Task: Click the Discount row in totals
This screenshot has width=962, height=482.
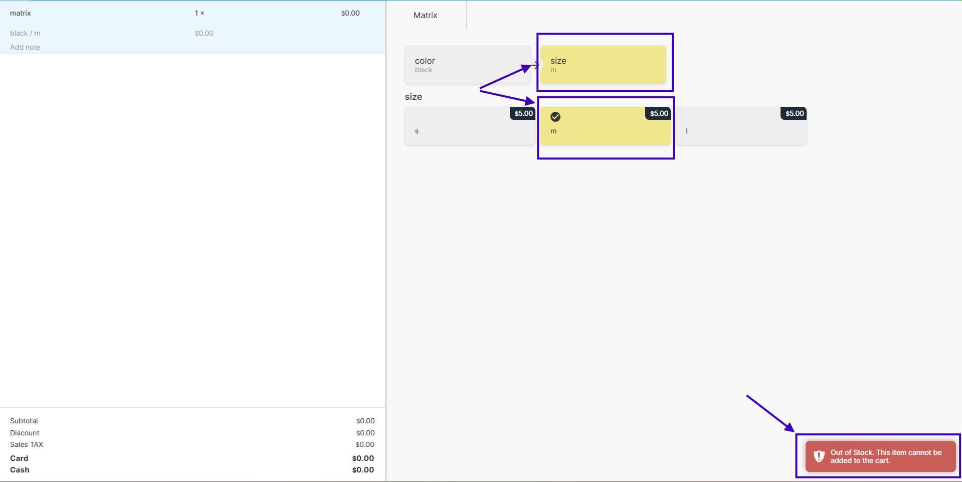Action: pyautogui.click(x=192, y=433)
